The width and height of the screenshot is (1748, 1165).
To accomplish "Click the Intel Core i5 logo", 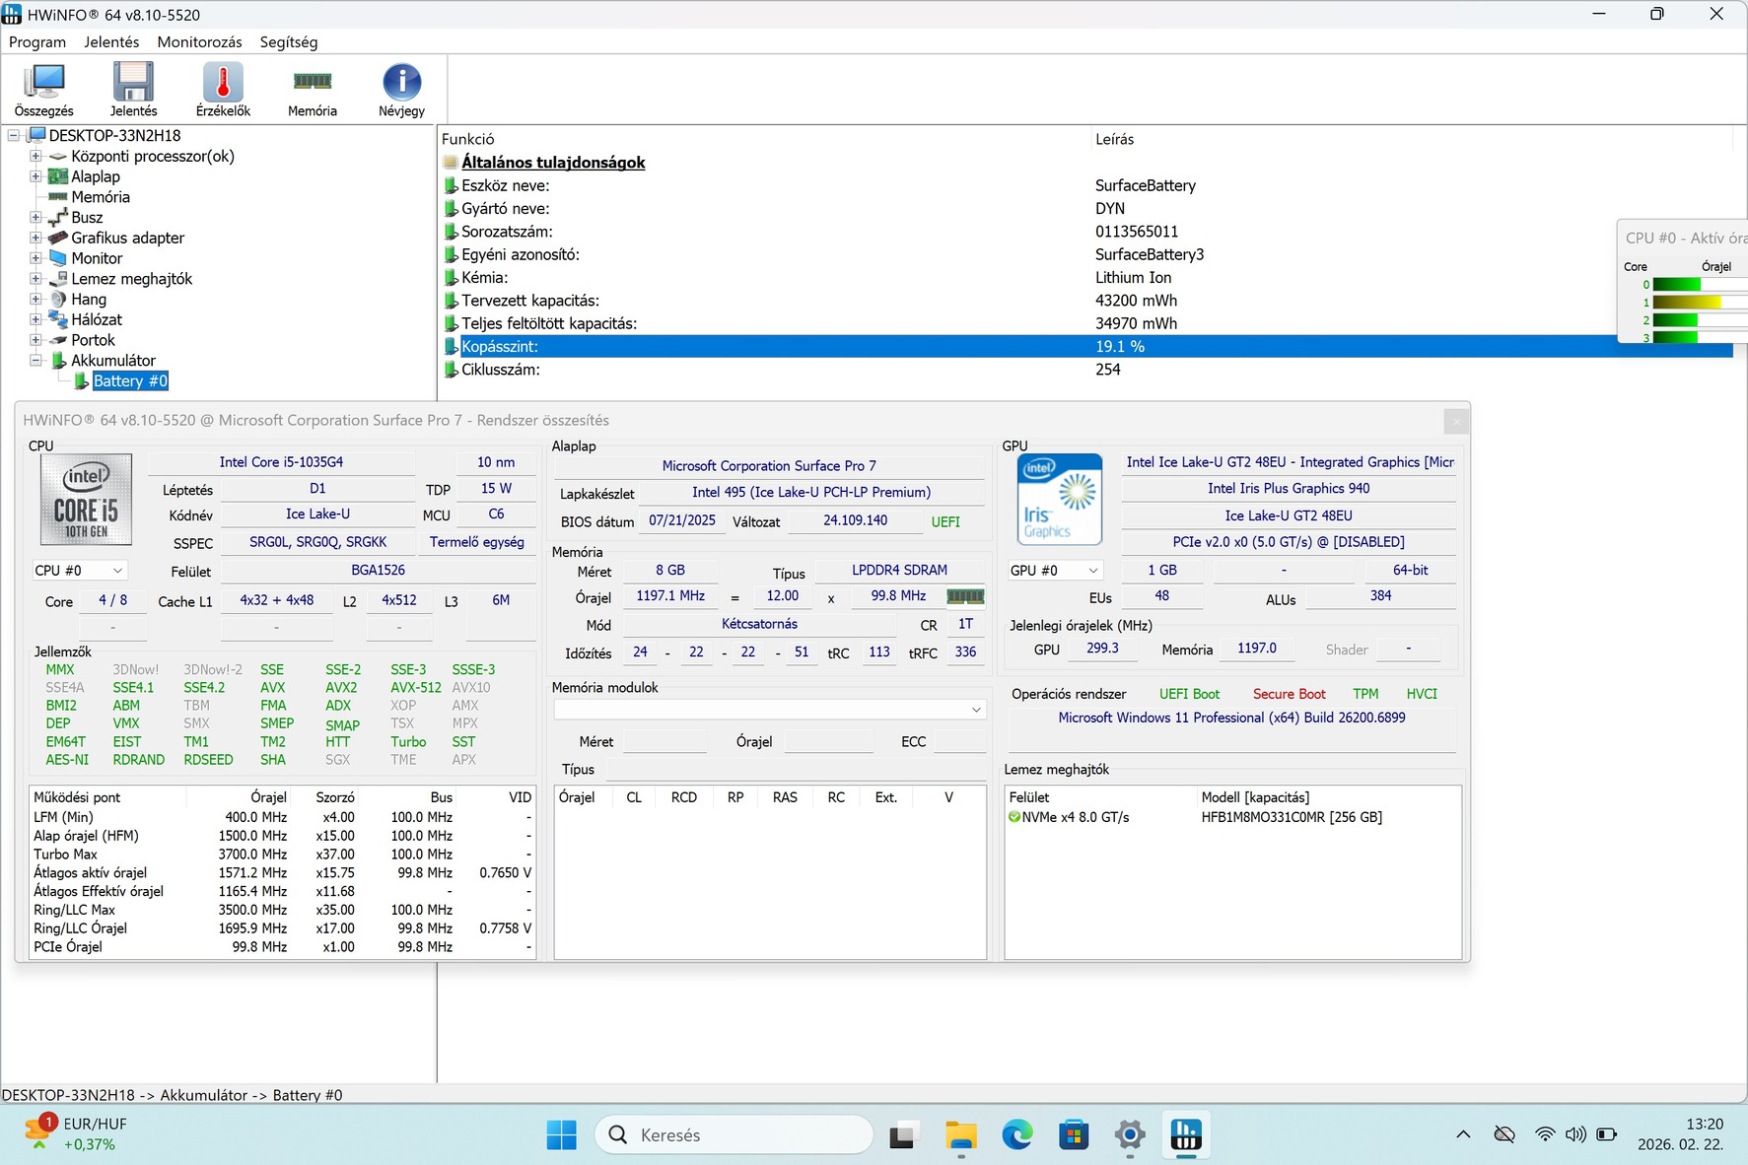I will coord(86,500).
